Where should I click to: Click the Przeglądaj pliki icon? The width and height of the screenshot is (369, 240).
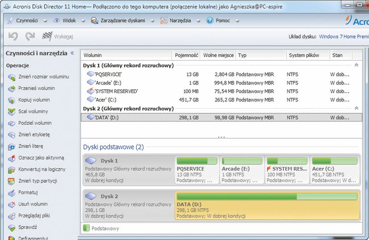point(11,216)
